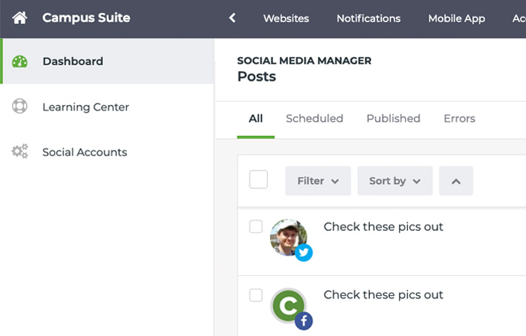The width and height of the screenshot is (526, 336).
Task: Open the Twitter post 'Check these pics out'
Action: (383, 227)
